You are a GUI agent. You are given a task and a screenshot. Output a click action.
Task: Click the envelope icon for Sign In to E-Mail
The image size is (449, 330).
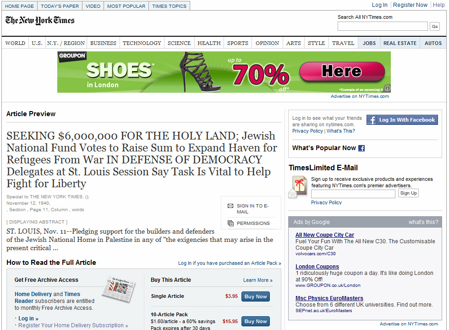coord(230,206)
